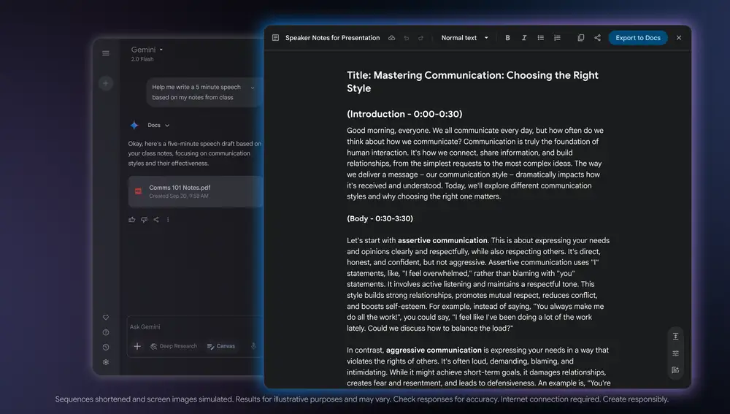Give the response a thumbs down

145,219
